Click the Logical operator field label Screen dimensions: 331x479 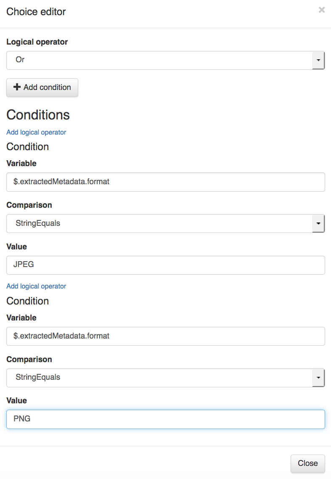37,42
